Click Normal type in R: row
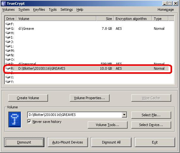The image size is (180, 153). [159, 68]
